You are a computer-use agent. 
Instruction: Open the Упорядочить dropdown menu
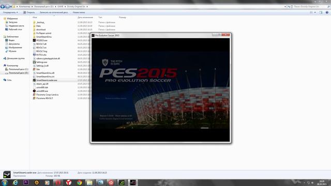click(x=10, y=12)
